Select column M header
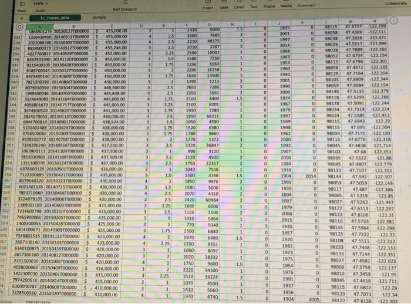The image size is (411, 304). 351,22
